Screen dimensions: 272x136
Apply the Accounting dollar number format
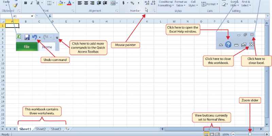[x=123, y=3]
